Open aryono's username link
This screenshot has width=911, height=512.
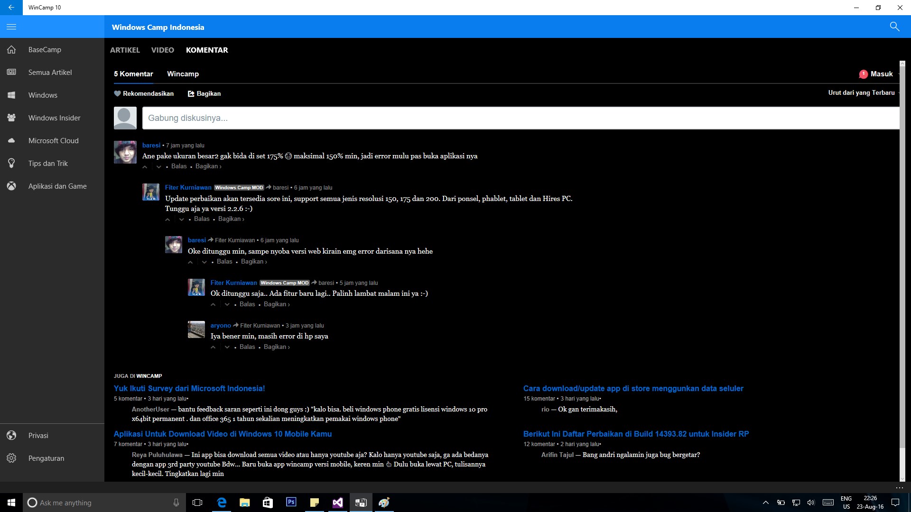(x=221, y=326)
